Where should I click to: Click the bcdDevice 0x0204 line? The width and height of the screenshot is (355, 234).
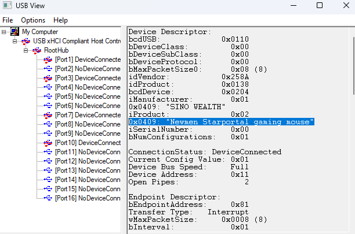pyautogui.click(x=189, y=92)
